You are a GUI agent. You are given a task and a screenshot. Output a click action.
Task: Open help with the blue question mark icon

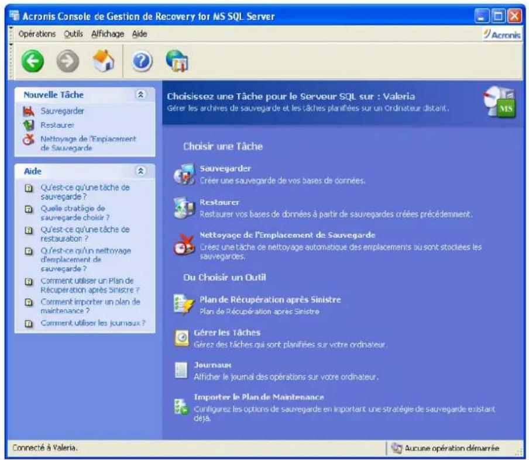(142, 61)
